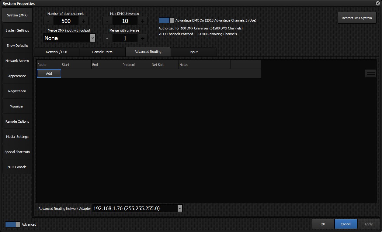Open NEO Console settings

tap(17, 167)
